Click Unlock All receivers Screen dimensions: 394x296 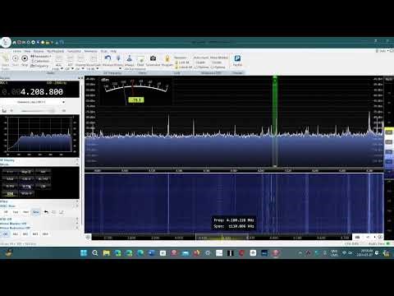[184, 67]
